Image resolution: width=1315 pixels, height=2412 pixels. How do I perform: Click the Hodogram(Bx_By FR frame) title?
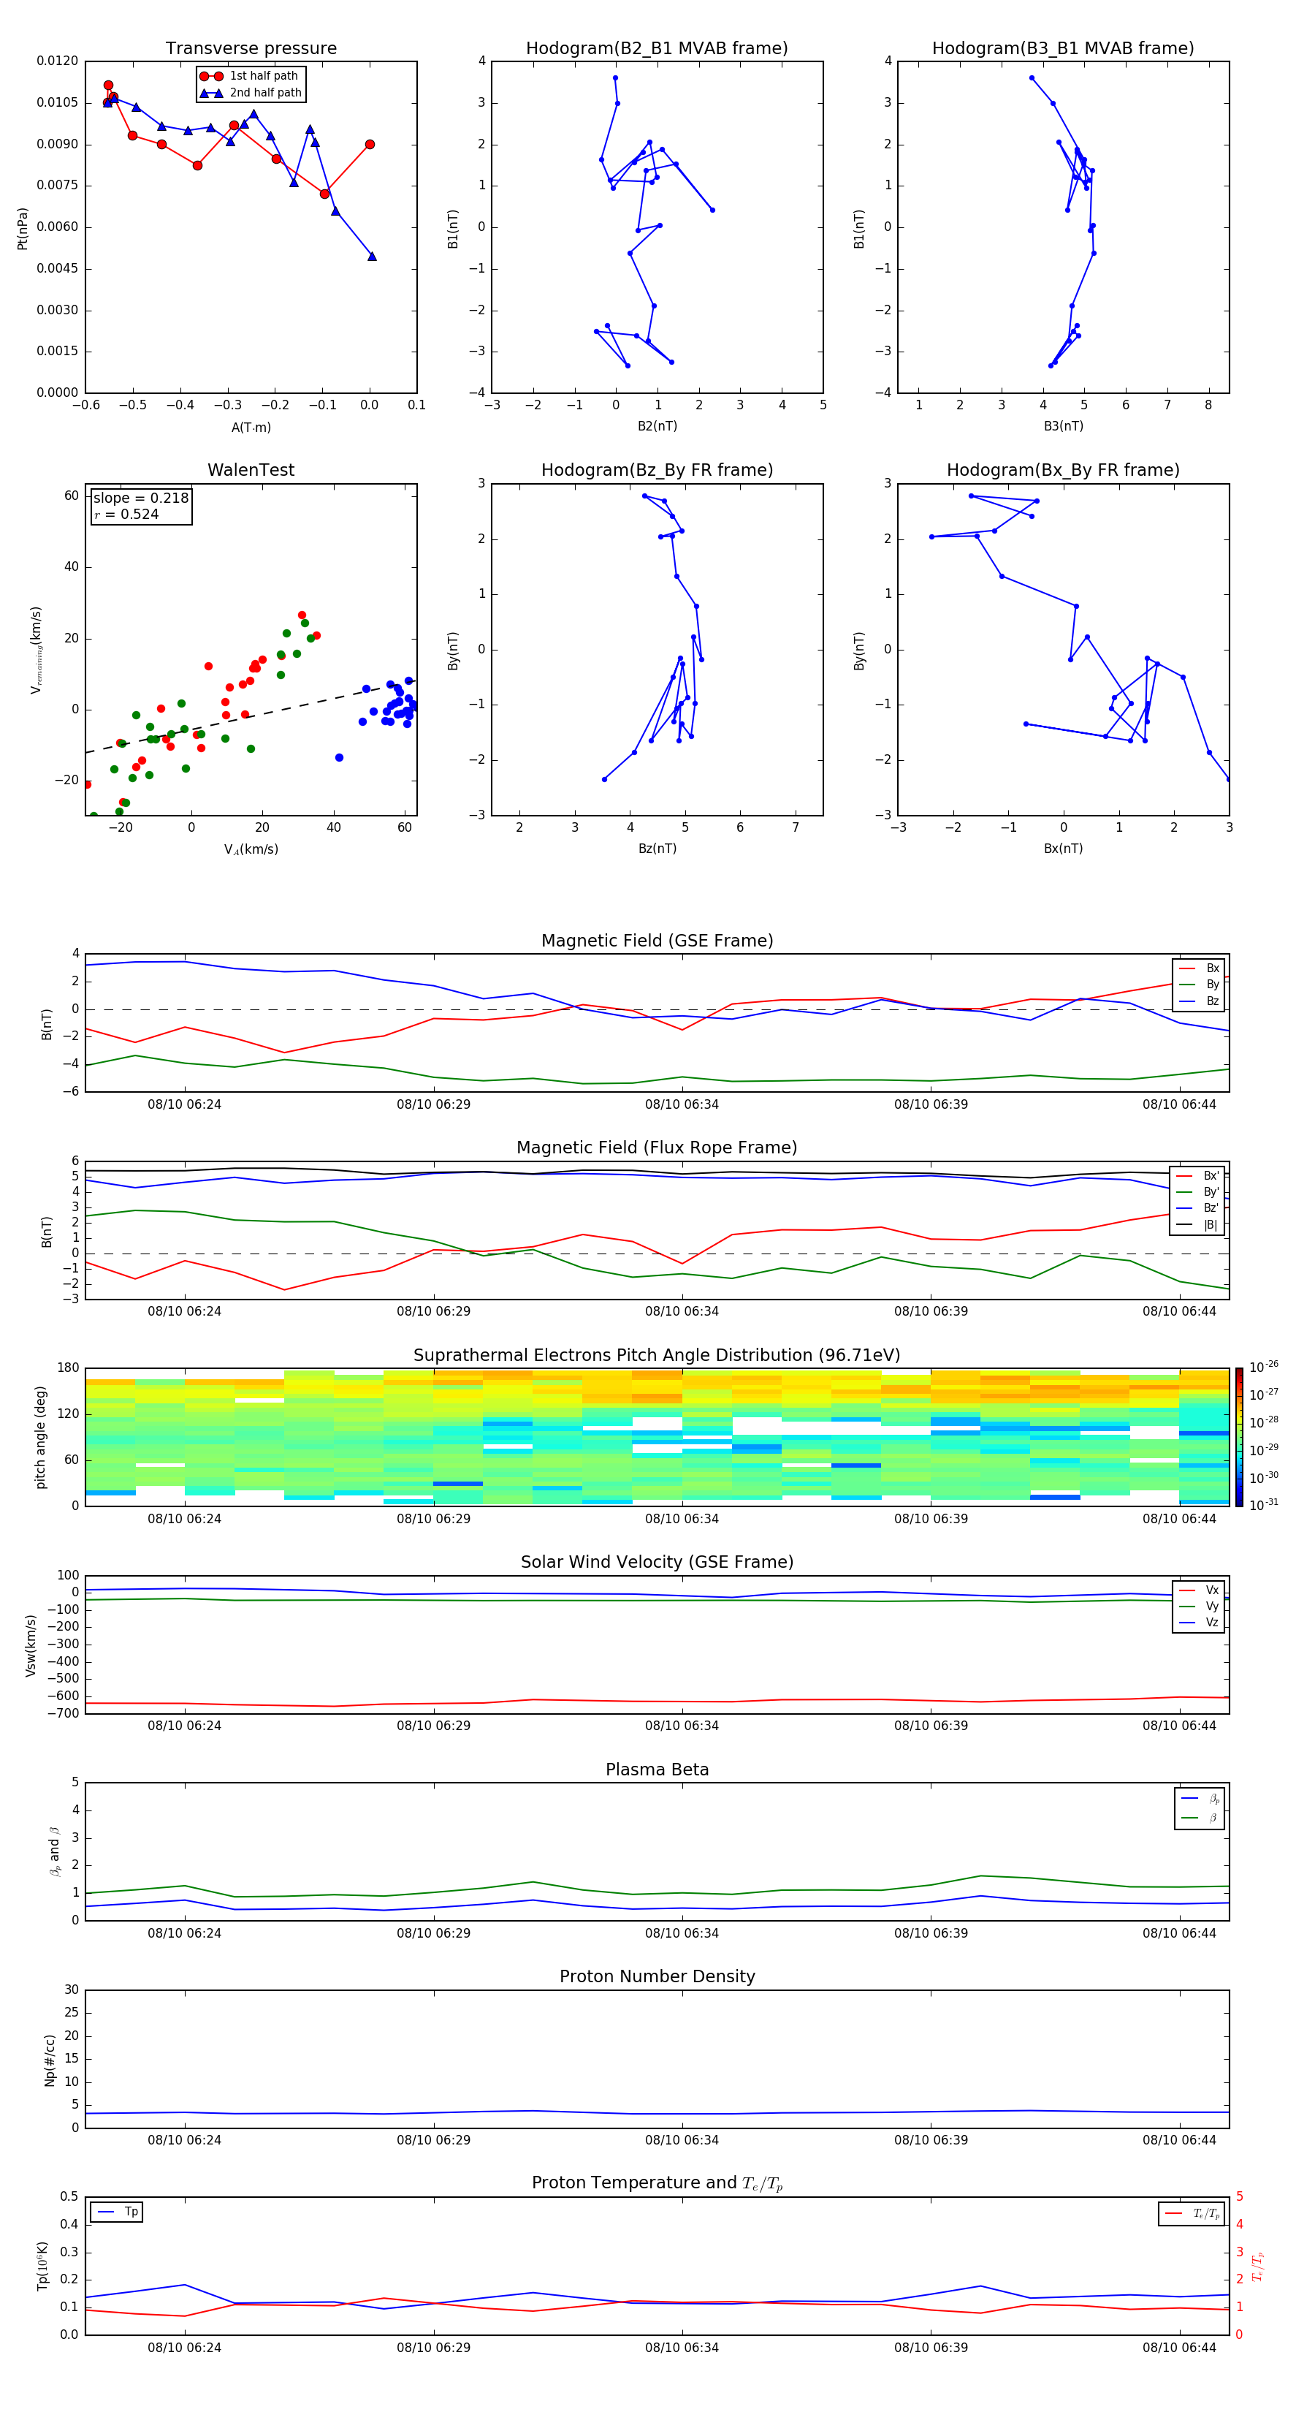1062,470
